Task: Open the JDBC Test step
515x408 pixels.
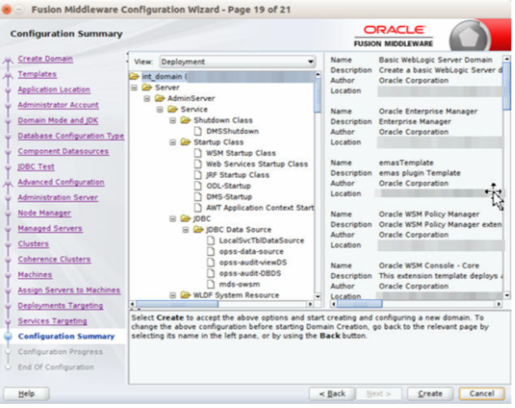Action: point(36,167)
